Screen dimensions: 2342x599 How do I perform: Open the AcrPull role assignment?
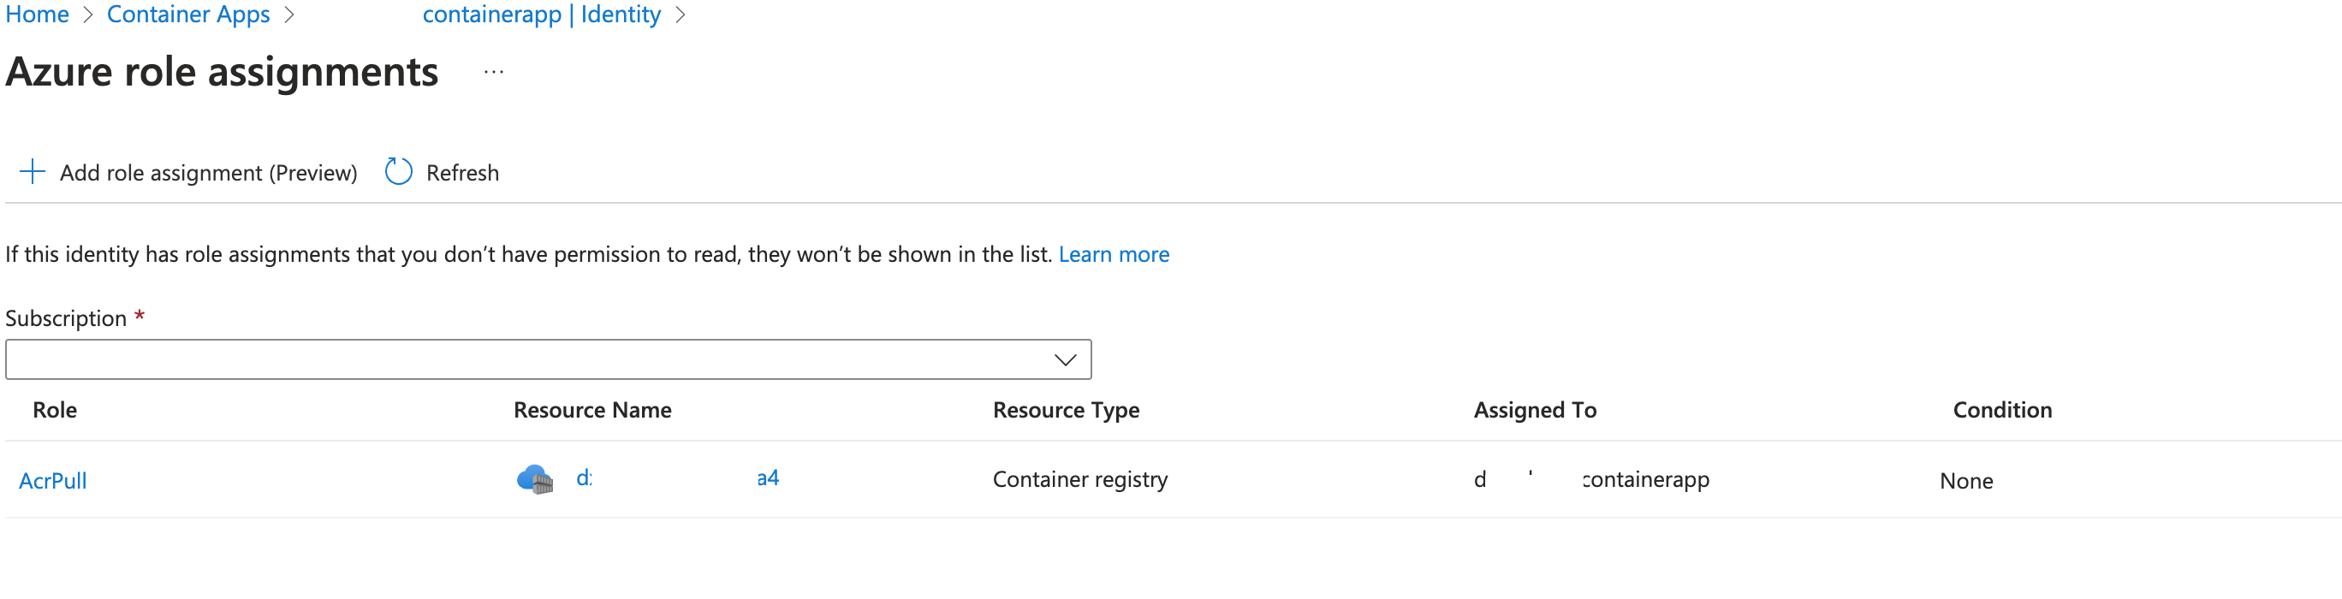click(x=52, y=480)
